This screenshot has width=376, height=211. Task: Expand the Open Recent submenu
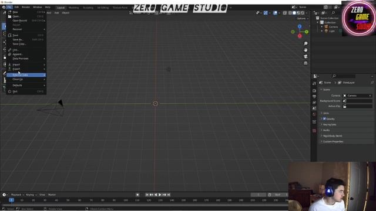click(x=26, y=21)
